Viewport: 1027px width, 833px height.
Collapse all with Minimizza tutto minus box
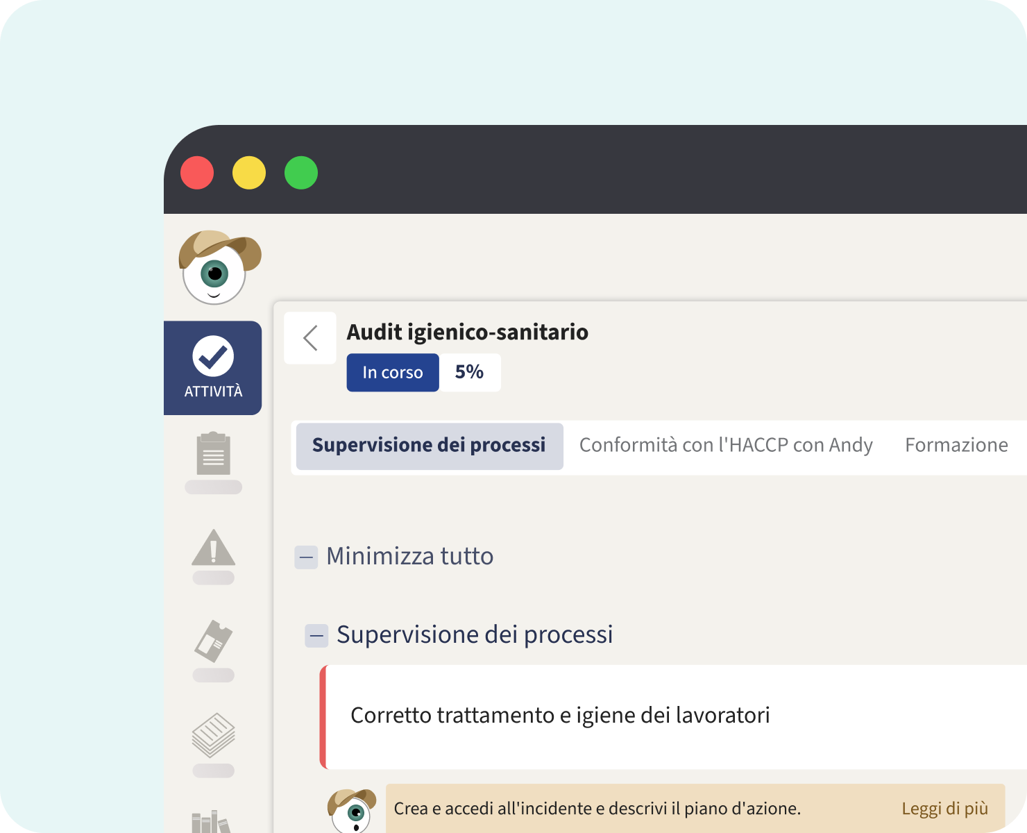[306, 557]
